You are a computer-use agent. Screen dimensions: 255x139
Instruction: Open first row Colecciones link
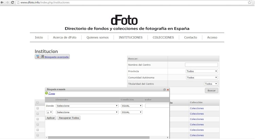tap(197, 108)
